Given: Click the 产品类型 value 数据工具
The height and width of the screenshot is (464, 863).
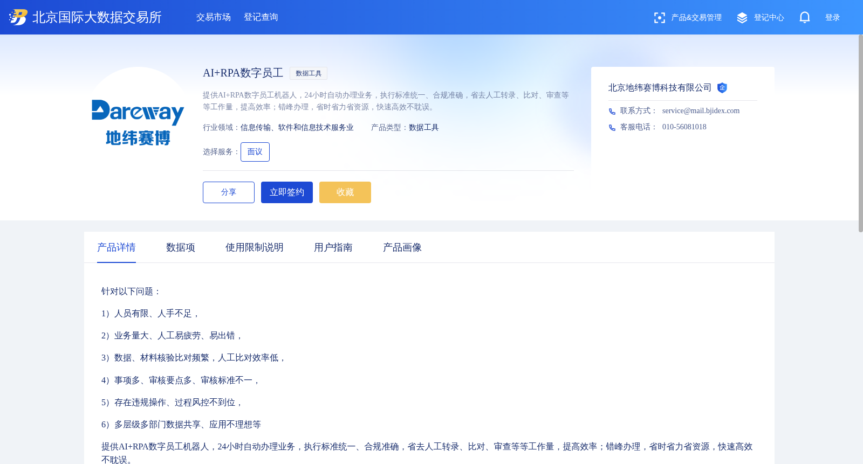Looking at the screenshot, I should point(424,128).
